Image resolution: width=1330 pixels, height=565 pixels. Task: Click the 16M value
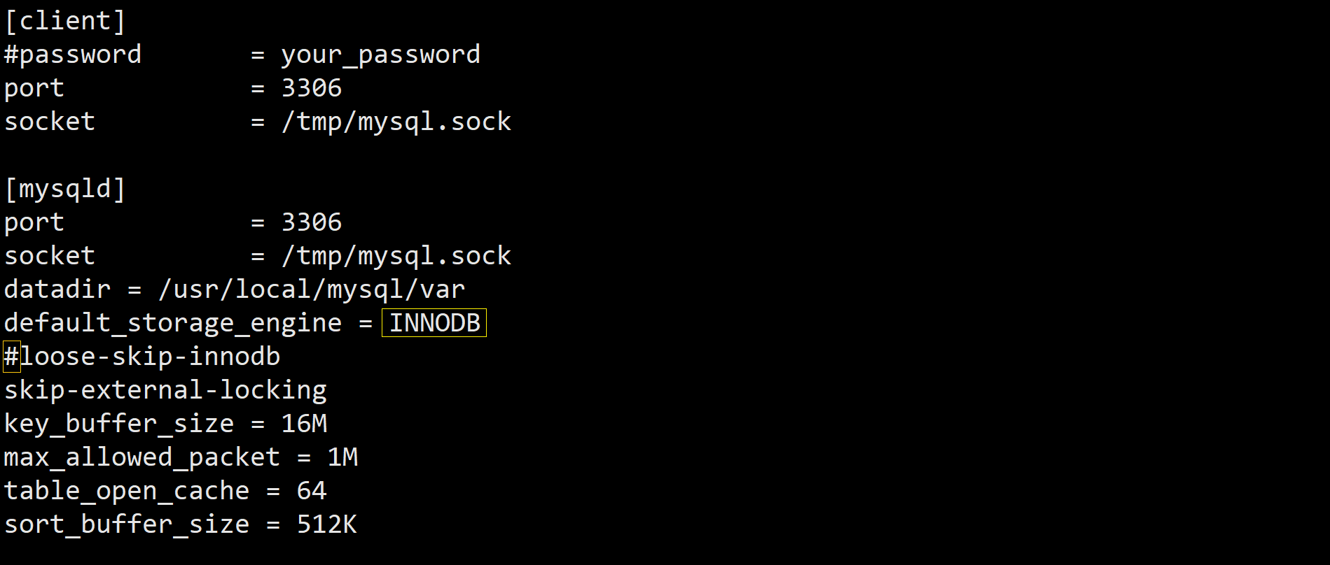[x=304, y=424]
